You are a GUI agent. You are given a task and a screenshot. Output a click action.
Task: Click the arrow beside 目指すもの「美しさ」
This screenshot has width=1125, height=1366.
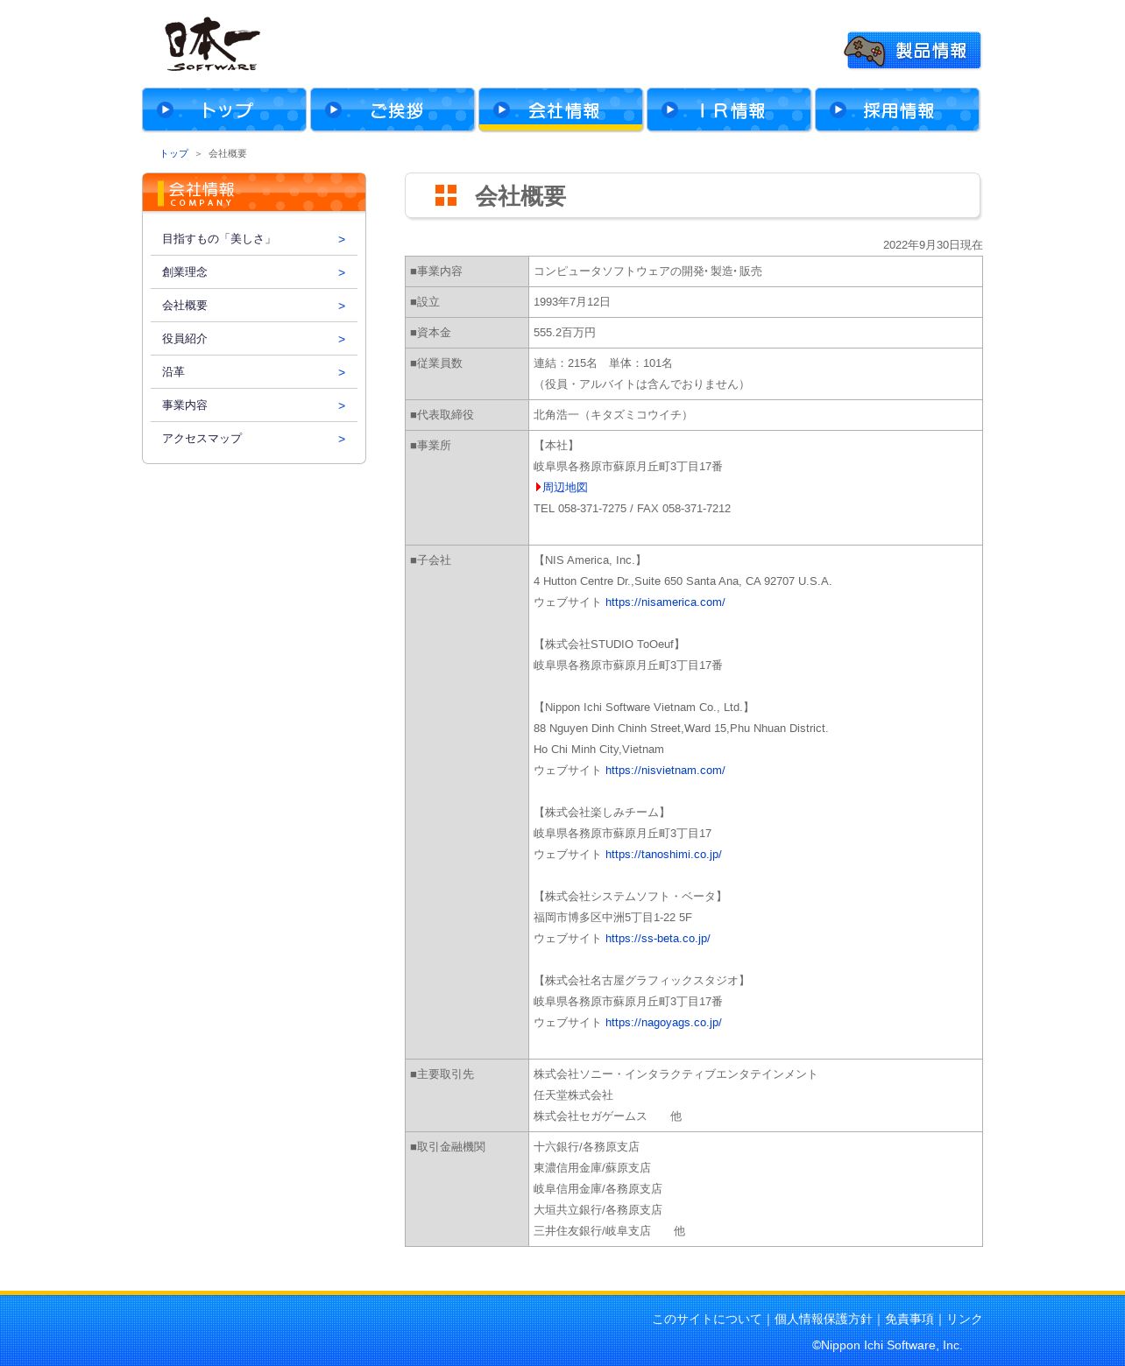[x=342, y=239]
